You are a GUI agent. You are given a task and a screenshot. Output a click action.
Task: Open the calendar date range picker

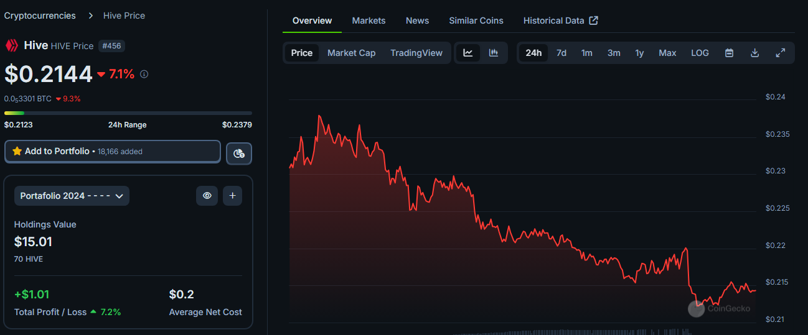(x=729, y=53)
